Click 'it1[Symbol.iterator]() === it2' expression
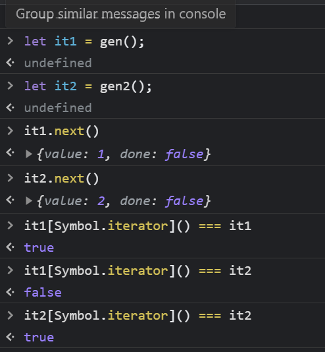This screenshot has height=352, width=325. click(x=137, y=271)
